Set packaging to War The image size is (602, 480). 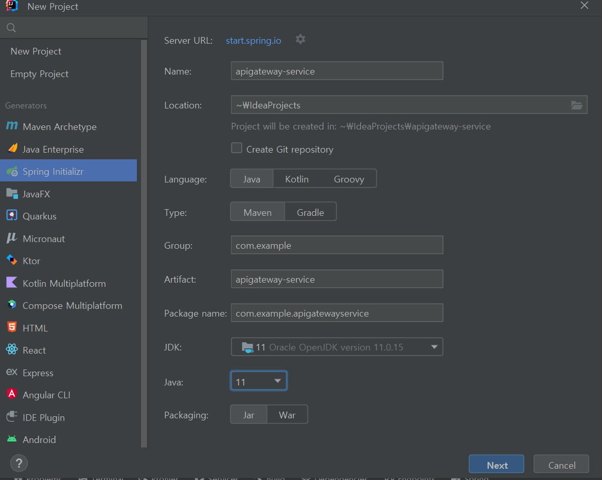(287, 415)
